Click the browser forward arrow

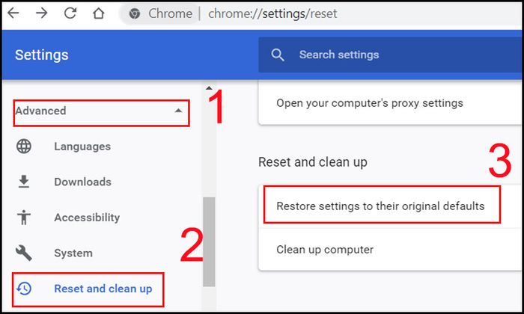41,13
